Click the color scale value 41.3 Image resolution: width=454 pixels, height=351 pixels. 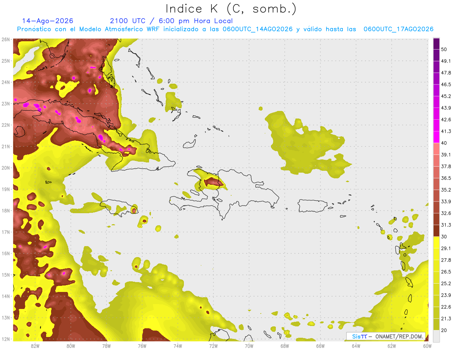[x=446, y=131]
